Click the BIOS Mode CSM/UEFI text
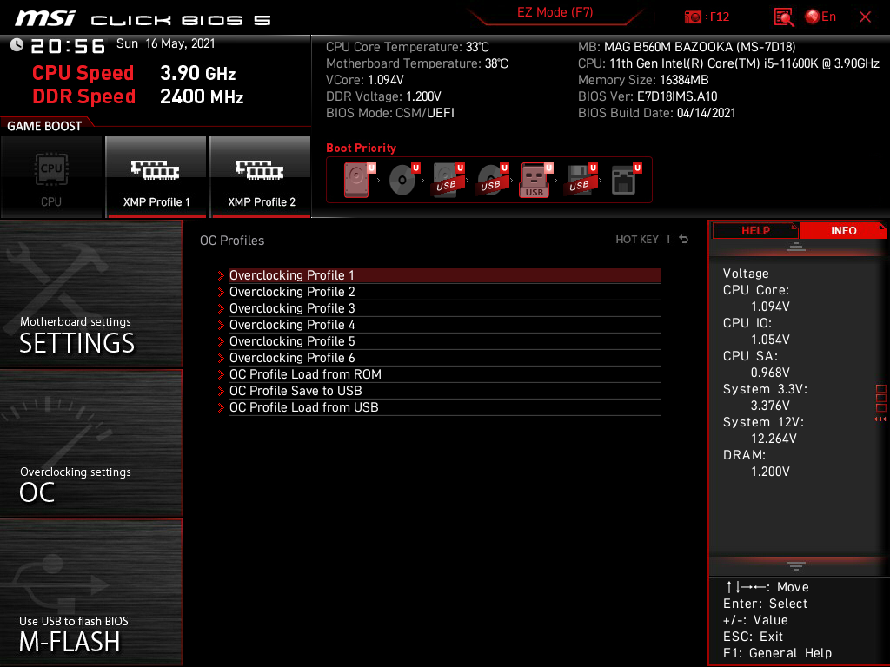This screenshot has height=667, width=890. coord(390,113)
